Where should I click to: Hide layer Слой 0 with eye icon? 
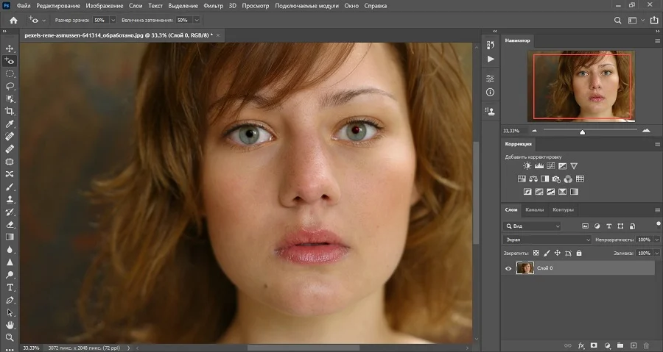pos(508,268)
